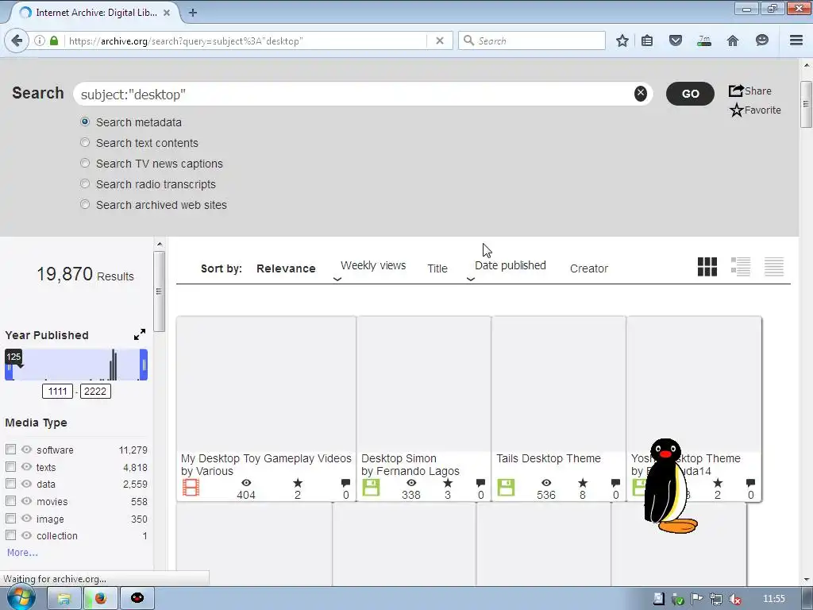Check the movies media type box

[x=10, y=501]
